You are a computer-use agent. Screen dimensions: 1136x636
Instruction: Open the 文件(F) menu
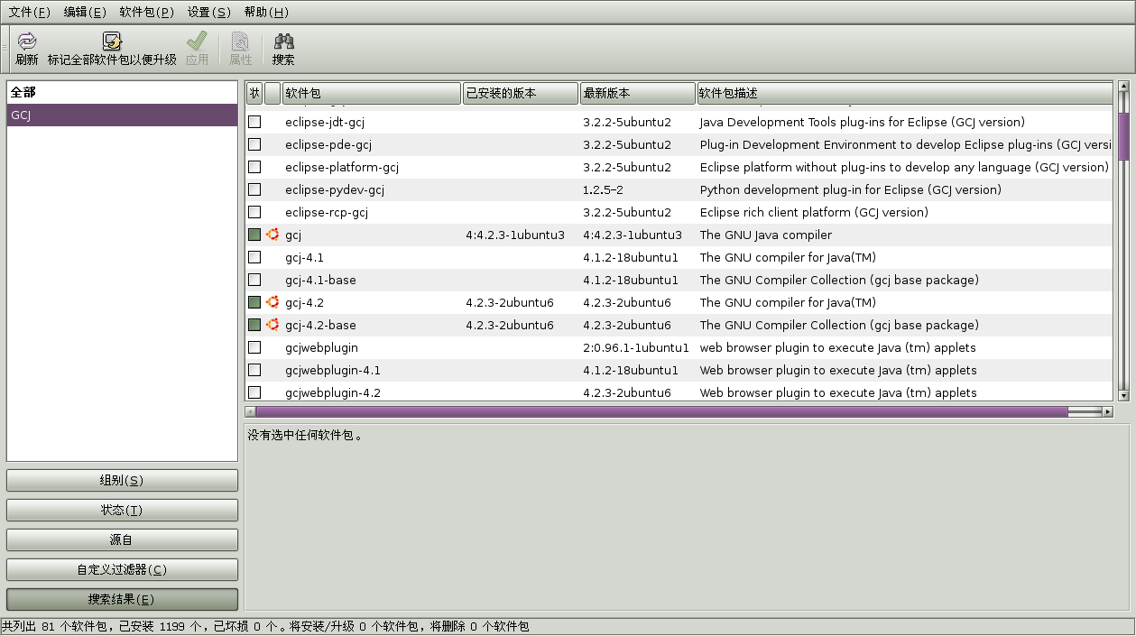(29, 12)
